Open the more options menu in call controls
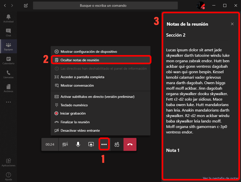 coord(104,144)
